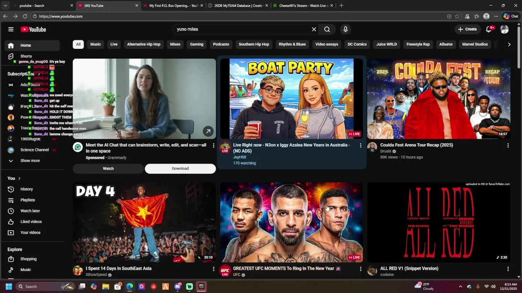Open Copilot Chat in Edge
Screen dimensions: 522x293
click(511, 16)
